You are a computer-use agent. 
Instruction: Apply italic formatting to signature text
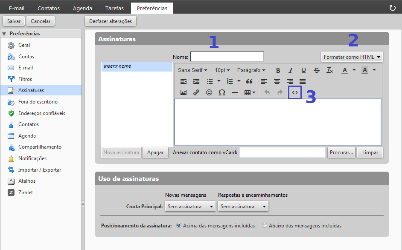point(291,70)
